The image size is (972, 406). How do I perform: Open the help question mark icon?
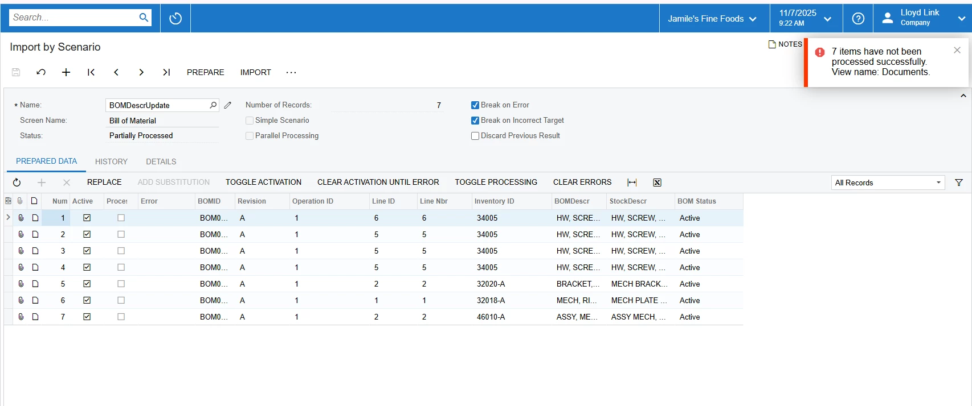[858, 18]
